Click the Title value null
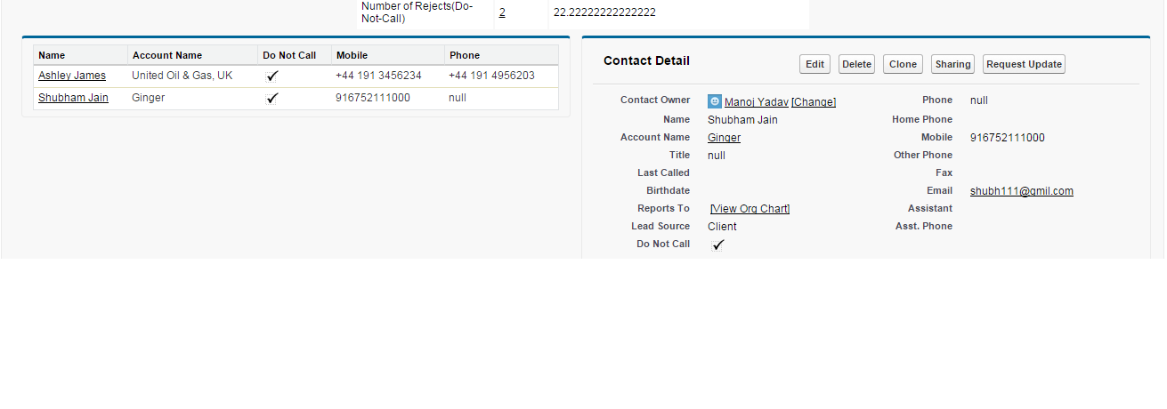1167x409 pixels. pyautogui.click(x=717, y=156)
